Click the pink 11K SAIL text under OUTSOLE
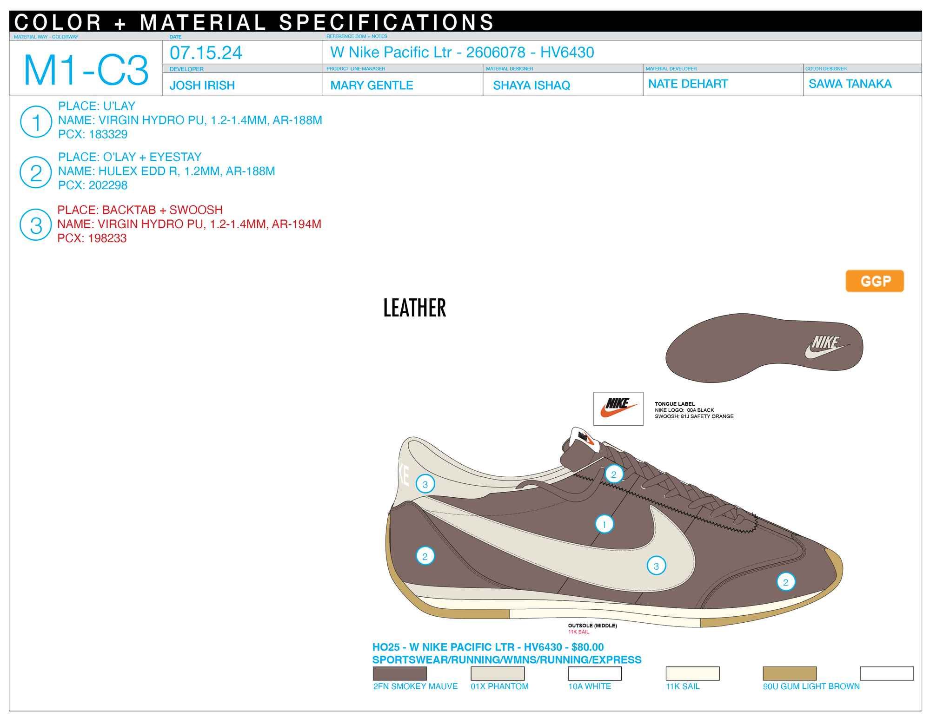This screenshot has width=930, height=718. 578,632
